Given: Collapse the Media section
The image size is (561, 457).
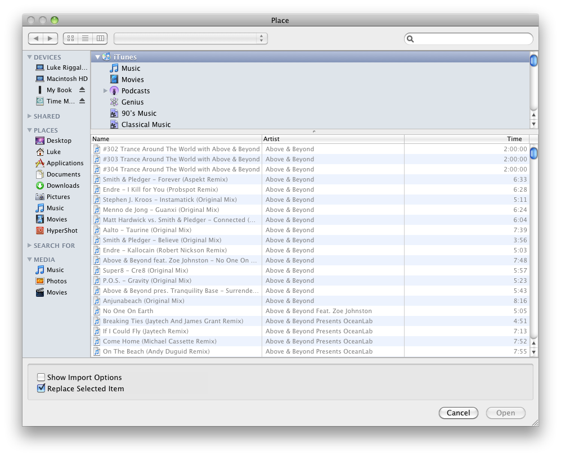Looking at the screenshot, I should pyautogui.click(x=30, y=259).
